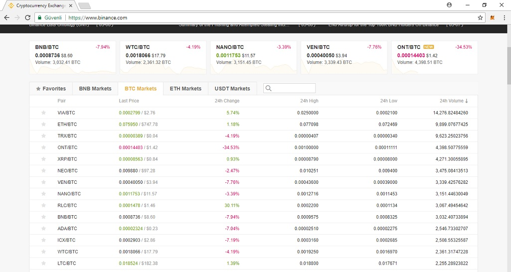
Task: Click ETH/BTC volume 9,899.07677425
Action: (x=451, y=124)
